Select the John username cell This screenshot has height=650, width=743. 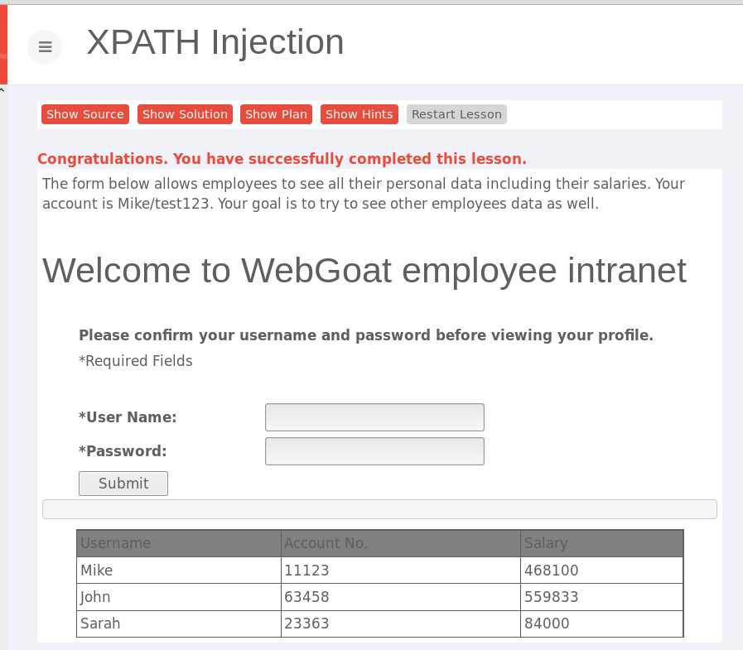(95, 597)
